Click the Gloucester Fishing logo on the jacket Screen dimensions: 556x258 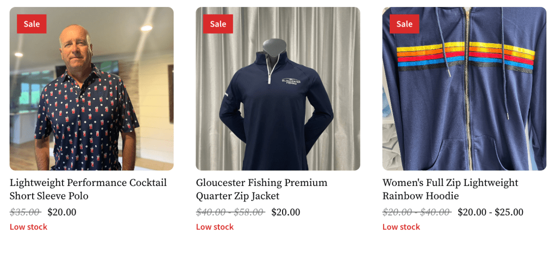pyautogui.click(x=291, y=81)
